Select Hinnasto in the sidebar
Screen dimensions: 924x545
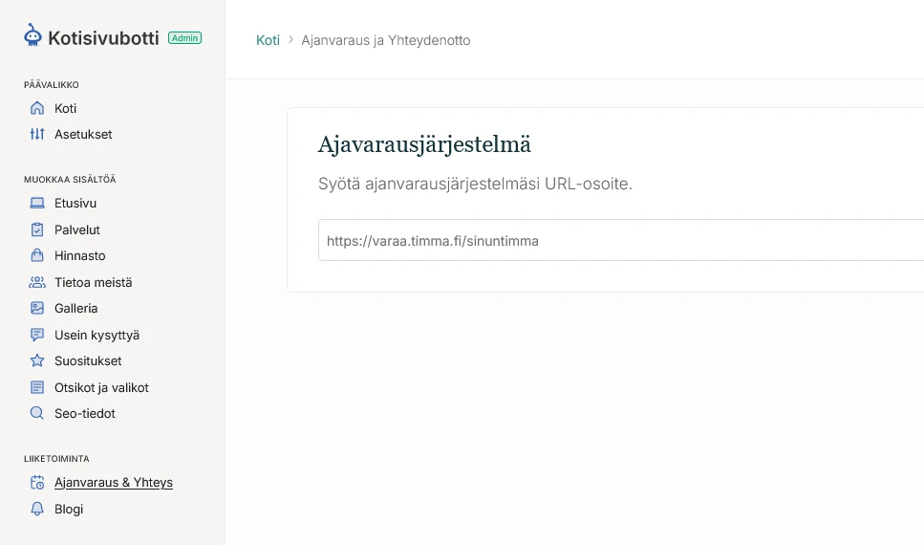pos(80,255)
